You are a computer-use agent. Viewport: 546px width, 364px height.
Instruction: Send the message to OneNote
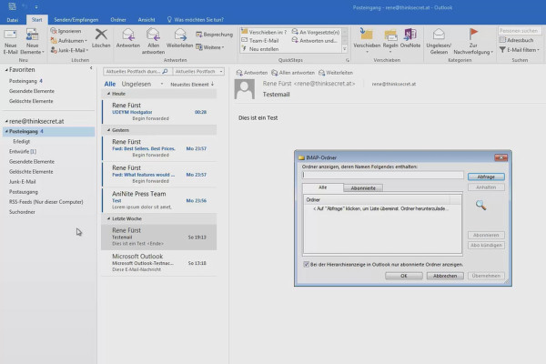pyautogui.click(x=410, y=38)
